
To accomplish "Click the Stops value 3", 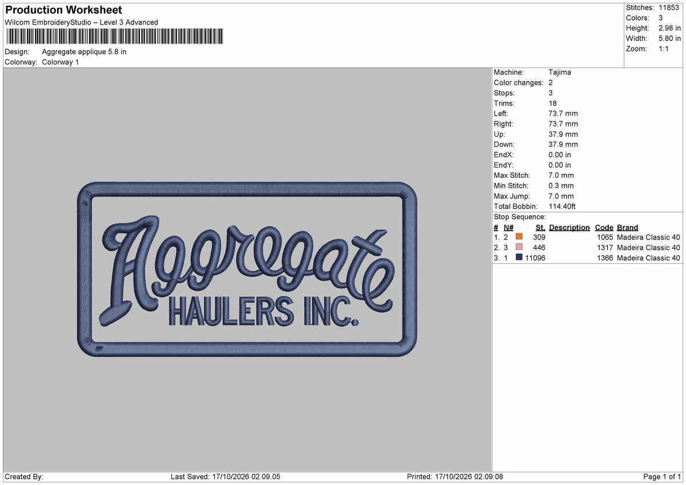I will tap(551, 93).
